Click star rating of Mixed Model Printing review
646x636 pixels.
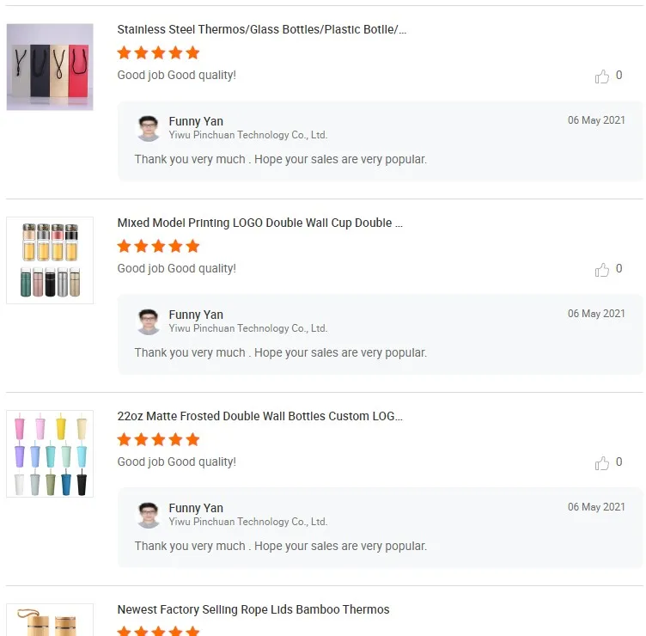[x=158, y=247]
